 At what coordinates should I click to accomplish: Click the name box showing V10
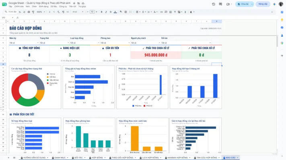point(7,18)
